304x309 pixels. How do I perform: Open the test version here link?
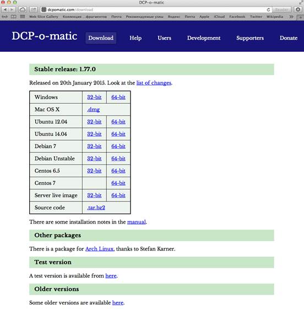click(111, 276)
